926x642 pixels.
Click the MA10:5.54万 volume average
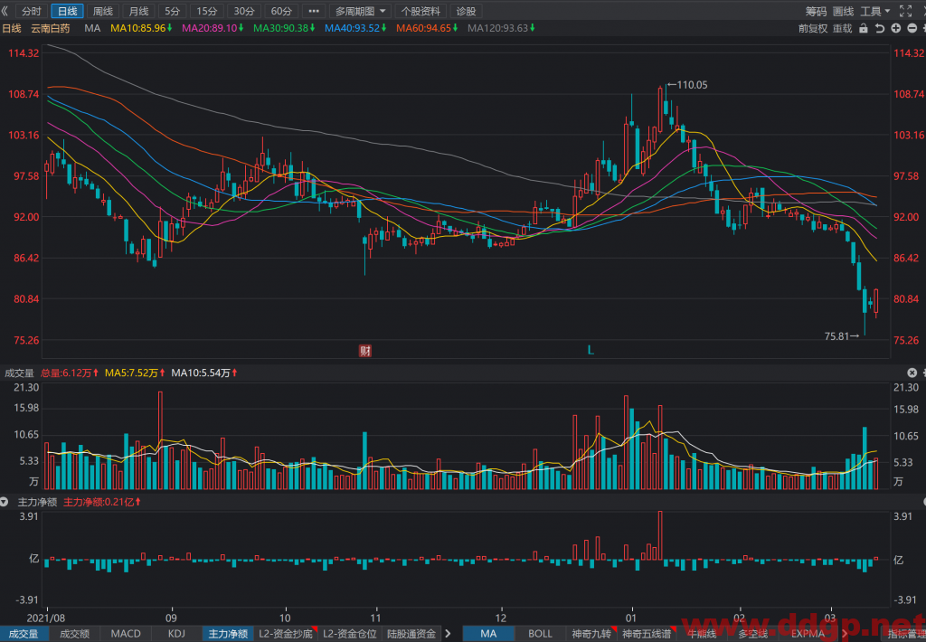tap(204, 373)
